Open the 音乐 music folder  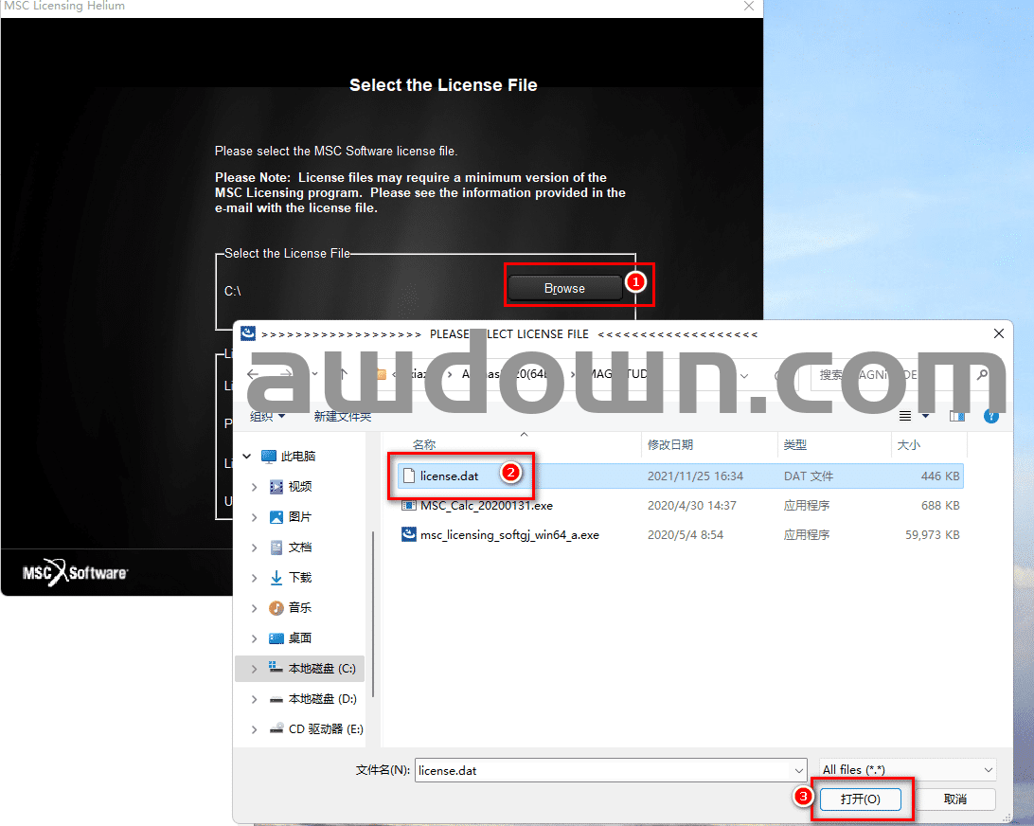click(299, 608)
